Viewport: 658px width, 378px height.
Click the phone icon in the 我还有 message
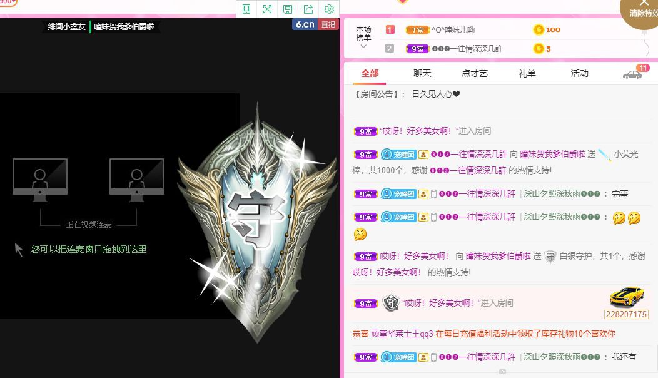click(x=433, y=357)
